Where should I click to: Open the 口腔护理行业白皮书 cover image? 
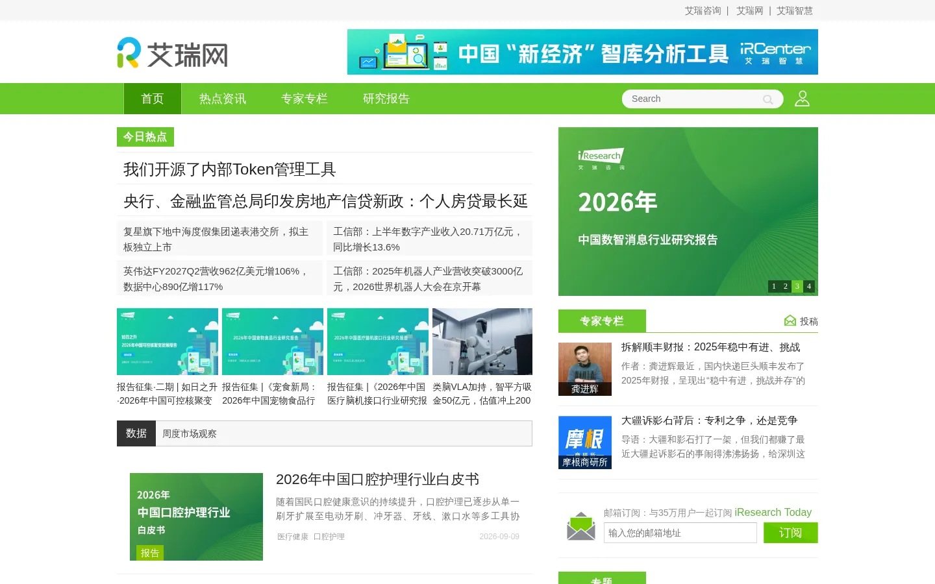coord(196,517)
